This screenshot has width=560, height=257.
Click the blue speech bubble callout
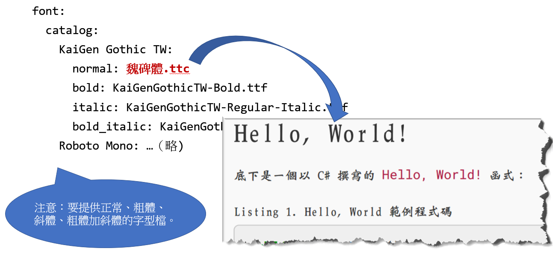tap(107, 213)
